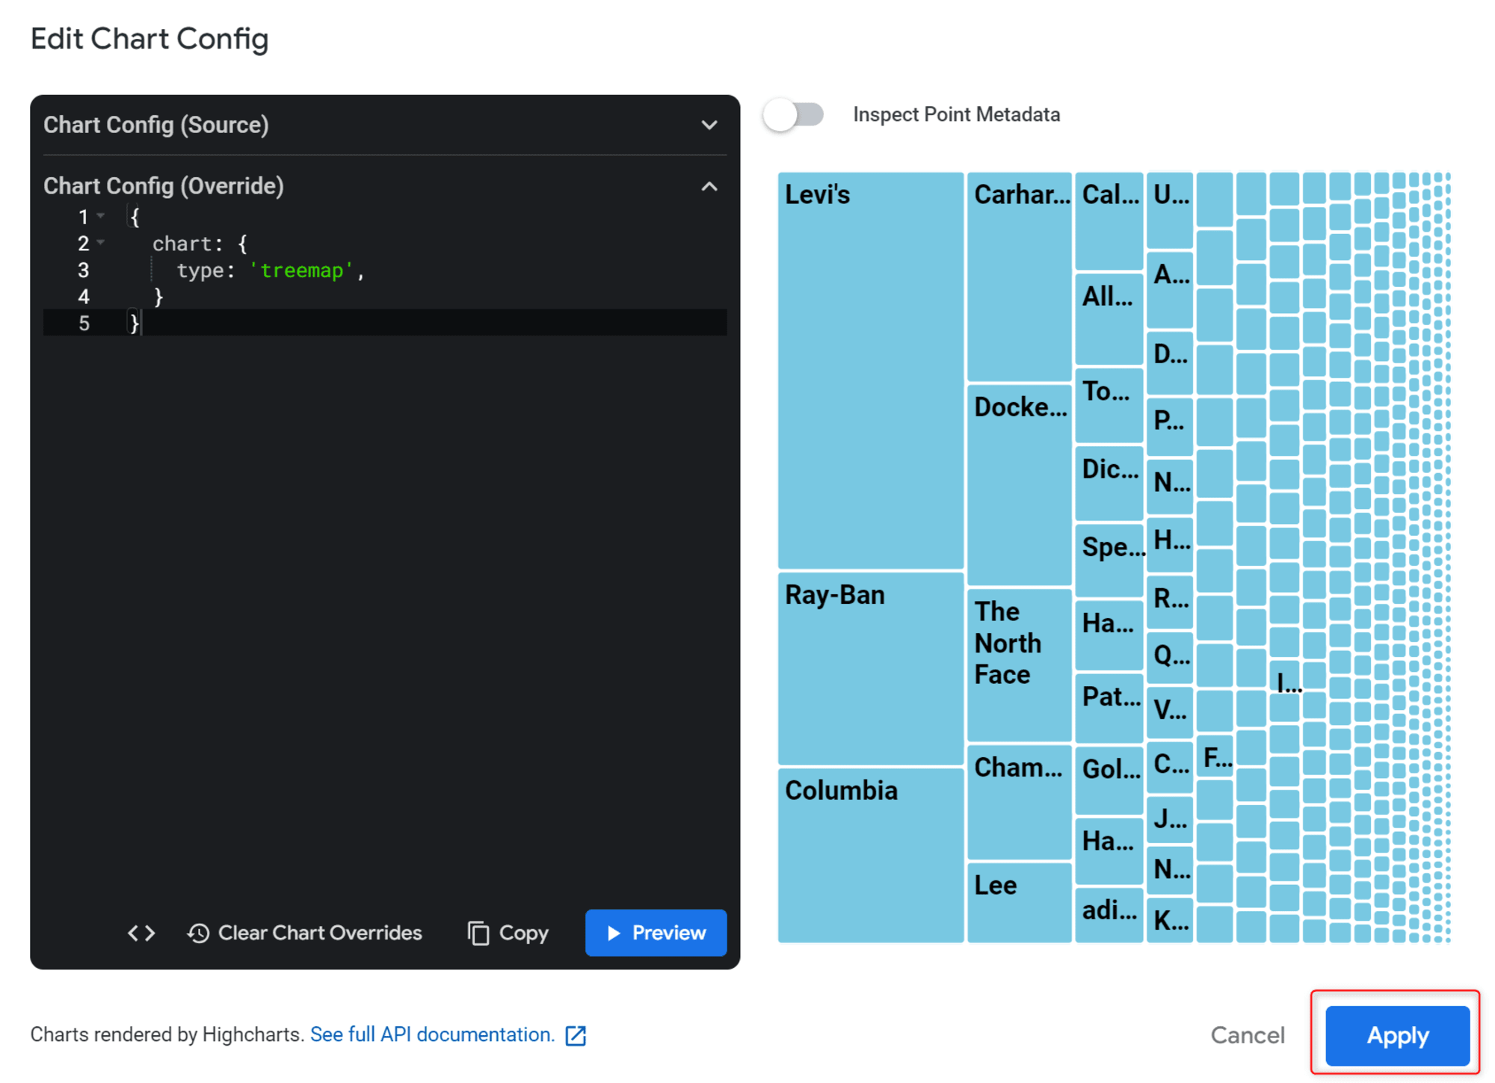Image resolution: width=1495 pixels, height=1083 pixels.
Task: Click the D... treemap tile
Action: click(x=1170, y=362)
